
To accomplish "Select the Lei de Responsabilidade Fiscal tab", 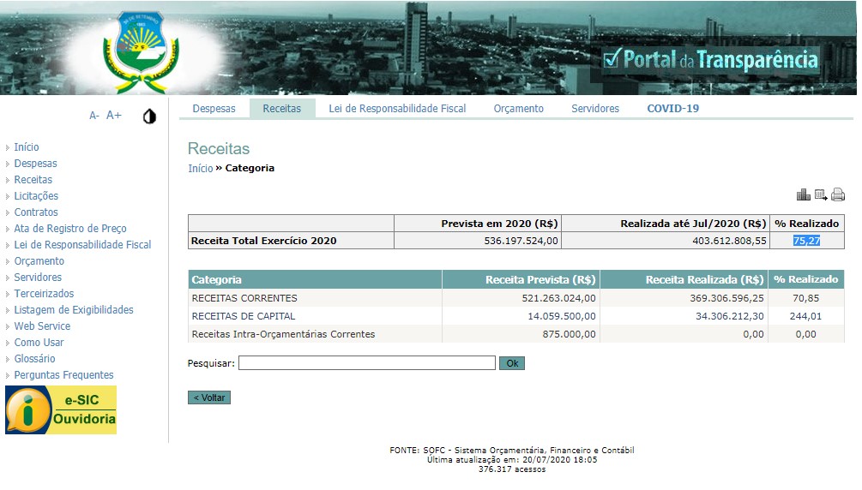I will tap(397, 109).
